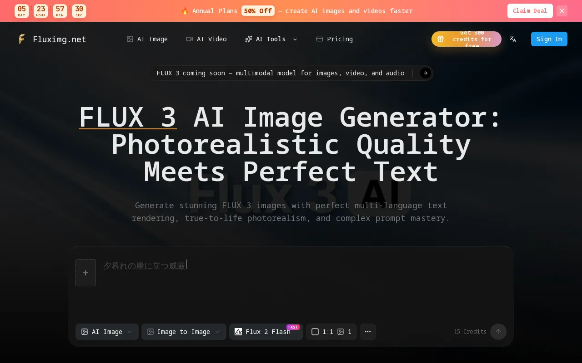582x363 pixels.
Task: Click Get 300 credits for free button
Action: (467, 39)
